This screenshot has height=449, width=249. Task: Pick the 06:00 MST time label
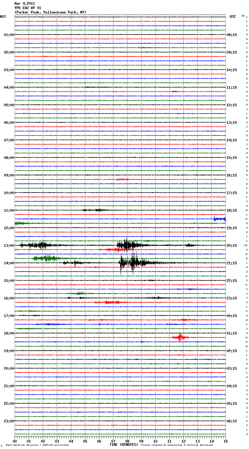click(x=9, y=123)
